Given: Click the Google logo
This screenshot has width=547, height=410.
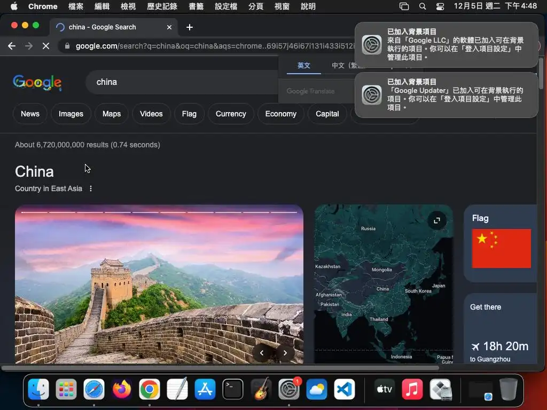Looking at the screenshot, I should click(37, 82).
